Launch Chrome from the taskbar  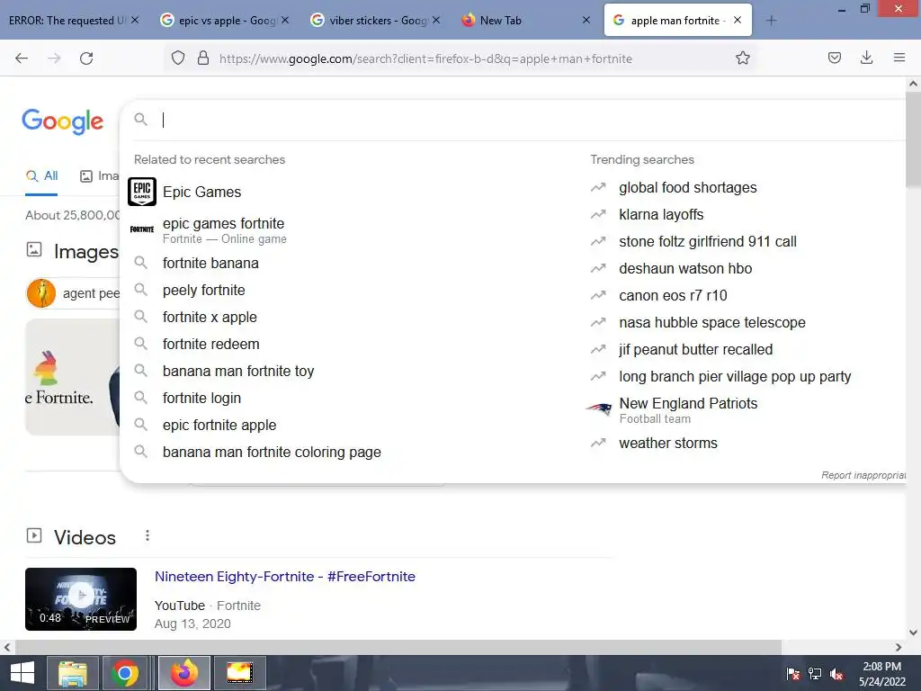click(124, 673)
